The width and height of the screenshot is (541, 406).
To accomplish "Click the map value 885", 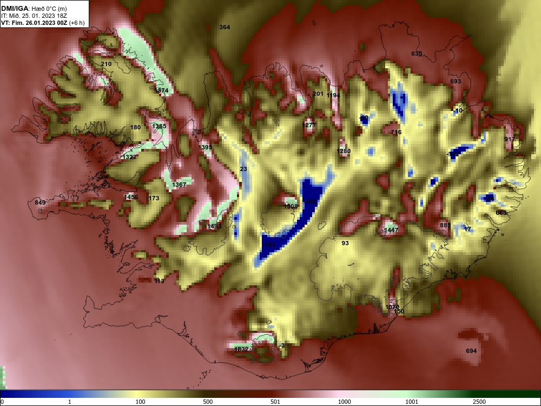I will (x=445, y=225).
